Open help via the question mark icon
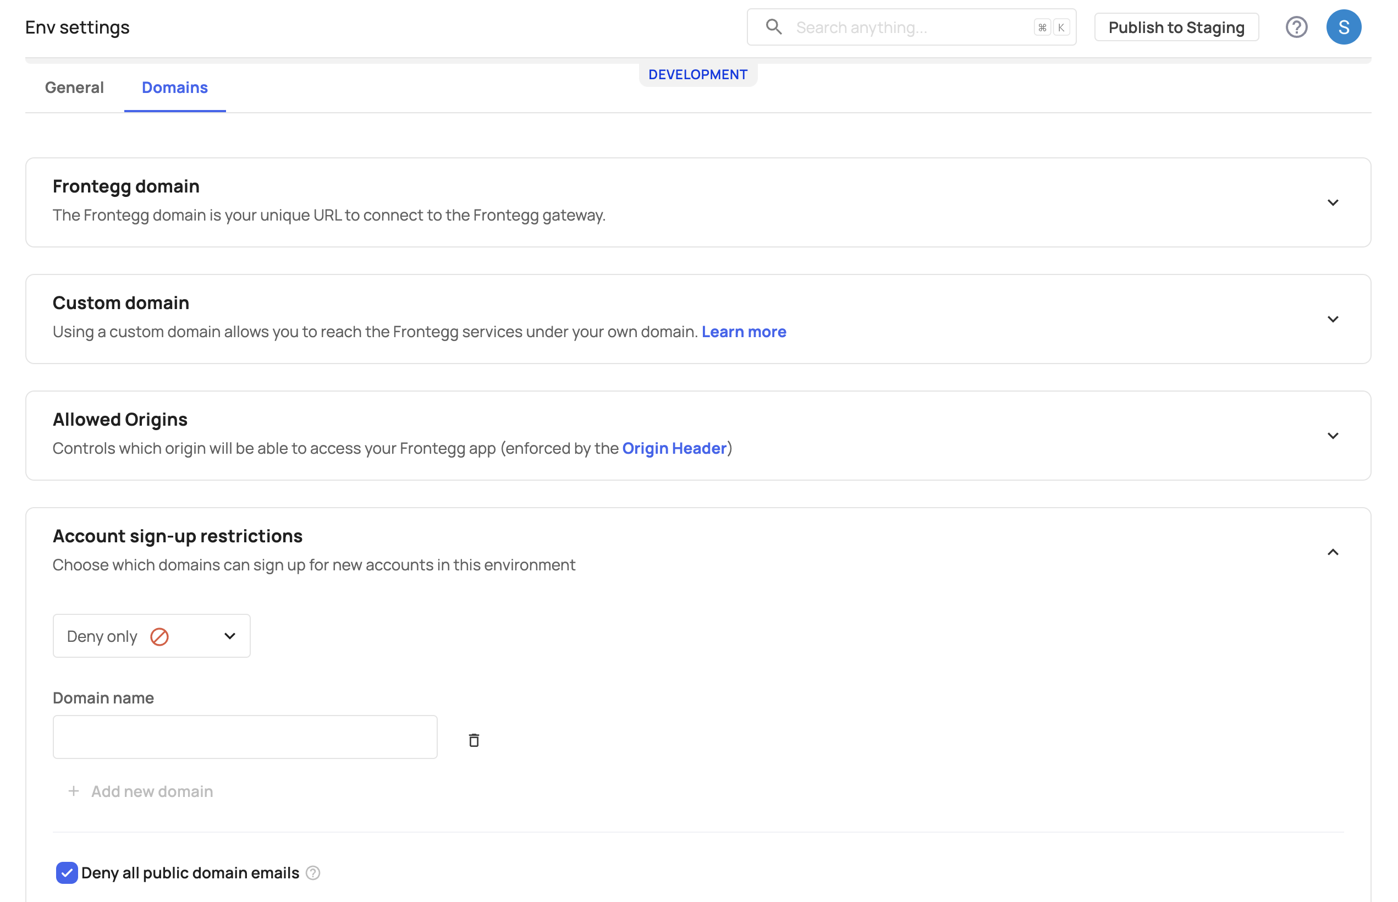The image size is (1398, 902). [x=1296, y=27]
